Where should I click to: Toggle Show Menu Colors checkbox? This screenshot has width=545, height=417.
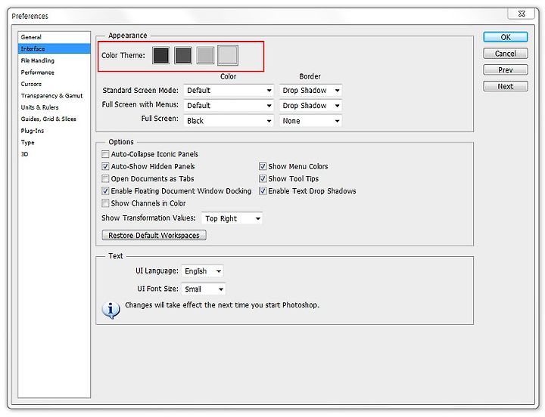[x=263, y=166]
